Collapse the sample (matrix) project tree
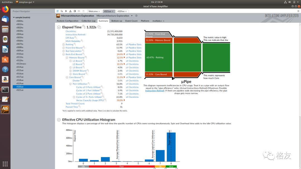301x169 pixels. pos(14,18)
